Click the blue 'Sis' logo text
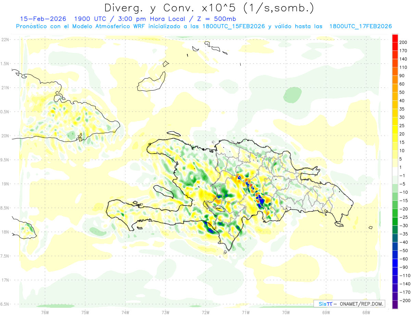Screen dimensions: 411x317 [323, 304]
